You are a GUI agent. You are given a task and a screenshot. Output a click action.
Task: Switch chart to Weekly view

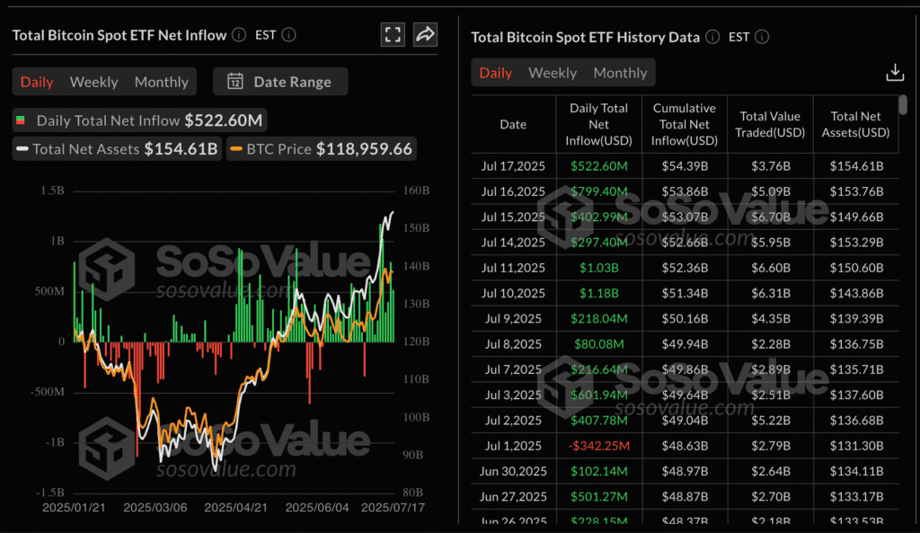click(93, 82)
